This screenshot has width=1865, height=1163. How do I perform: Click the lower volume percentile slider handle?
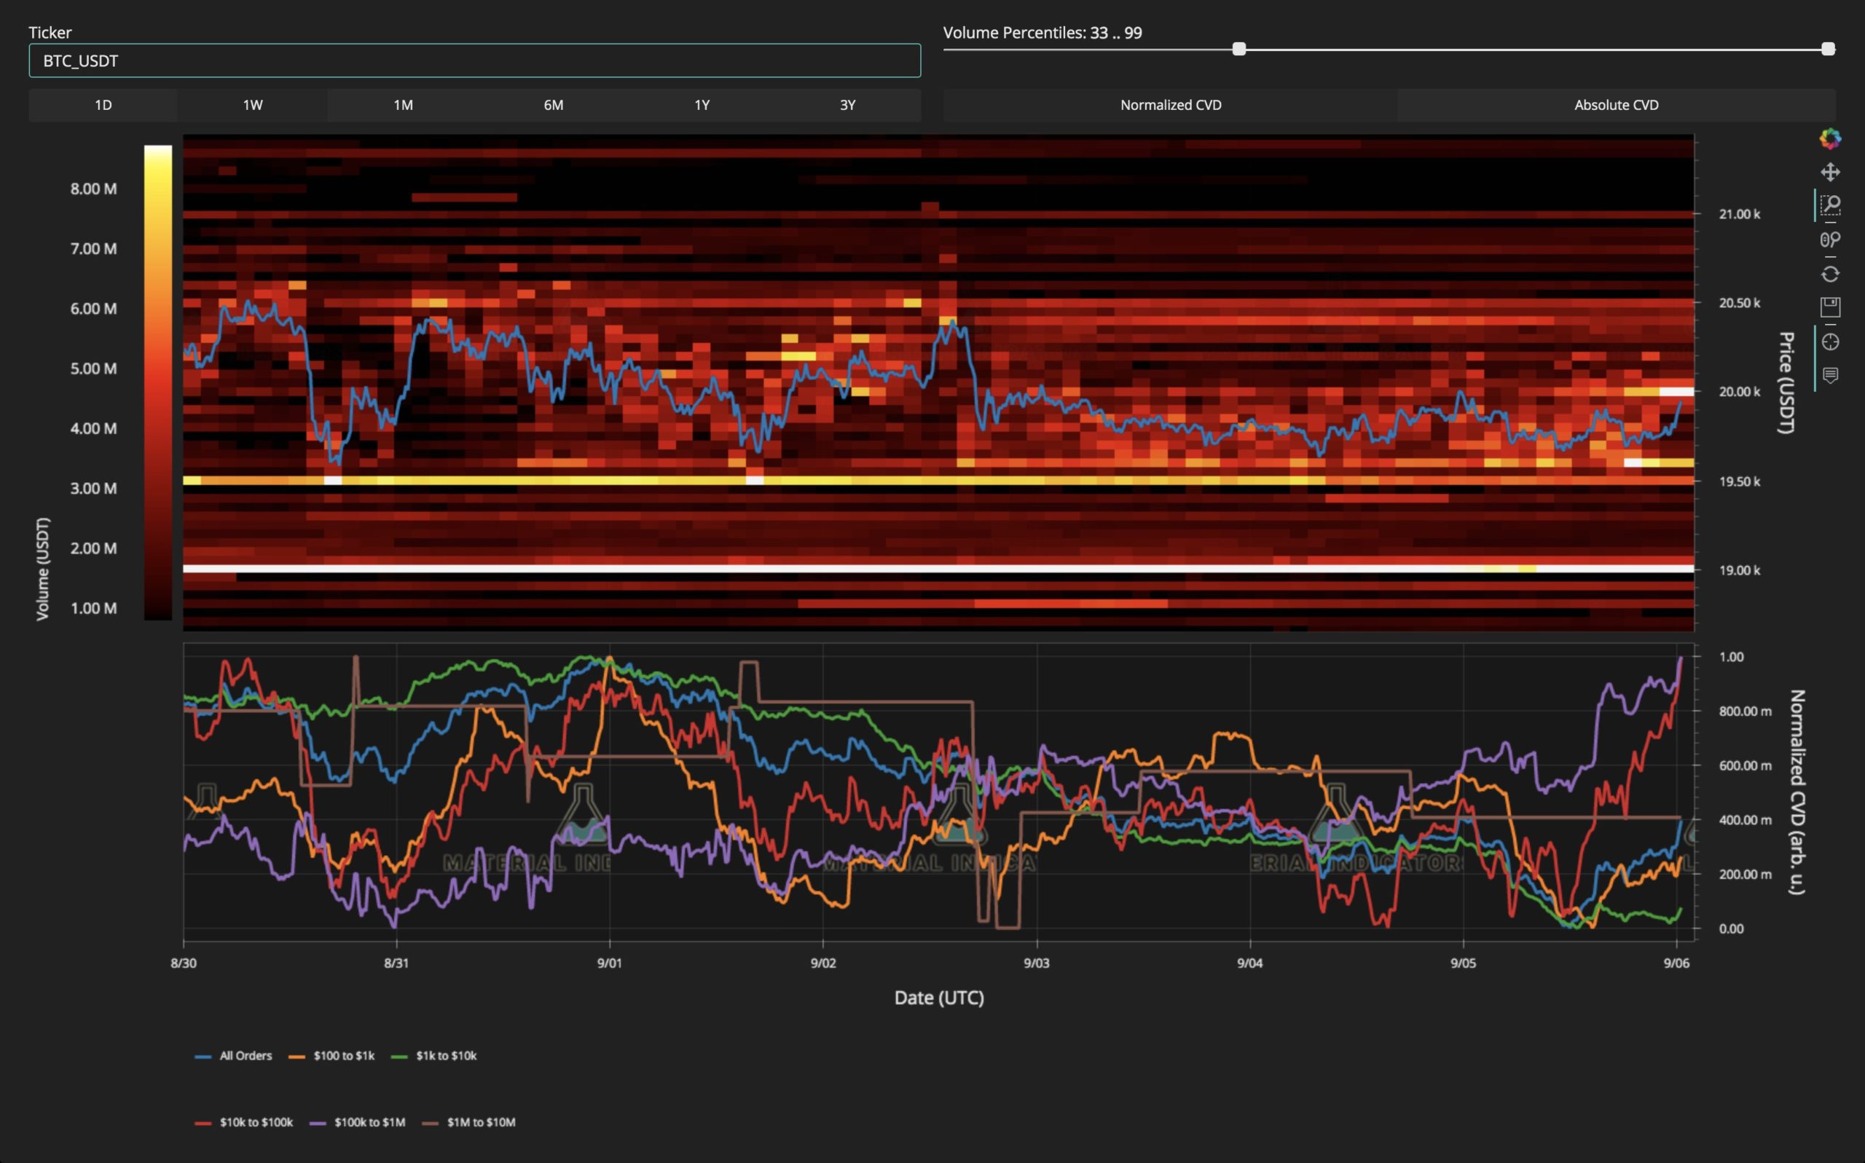pyautogui.click(x=1238, y=50)
